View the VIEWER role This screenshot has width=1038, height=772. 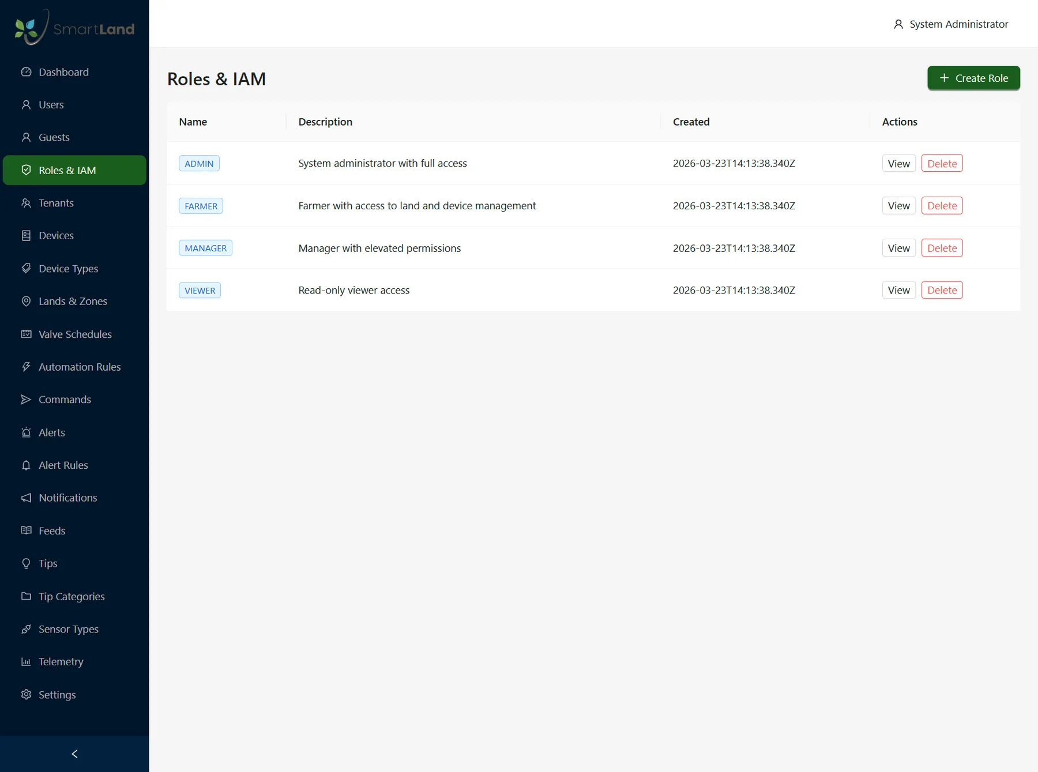tap(898, 290)
